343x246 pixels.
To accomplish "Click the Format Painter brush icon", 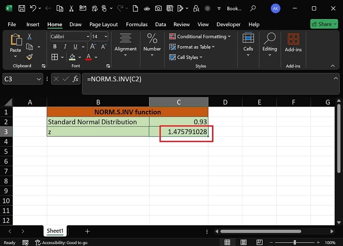I will coord(30,57).
